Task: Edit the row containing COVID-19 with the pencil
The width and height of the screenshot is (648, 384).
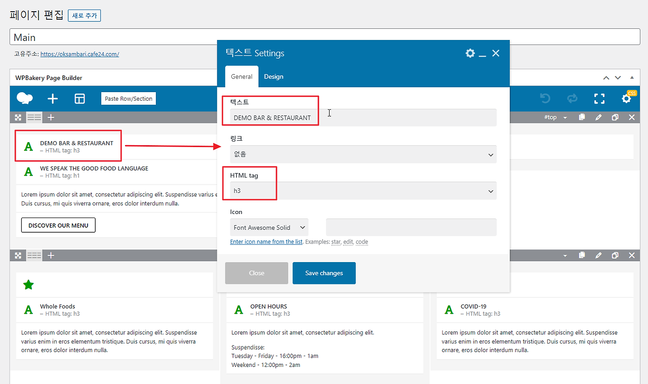Action: [x=598, y=255]
